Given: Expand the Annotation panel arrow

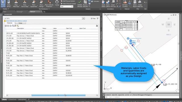Looking at the screenshot, I should pyautogui.click(x=121, y=9).
